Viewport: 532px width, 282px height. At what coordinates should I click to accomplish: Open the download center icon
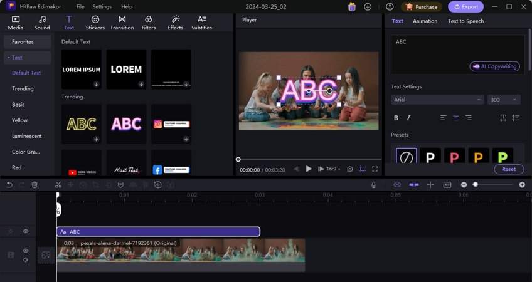click(x=368, y=6)
